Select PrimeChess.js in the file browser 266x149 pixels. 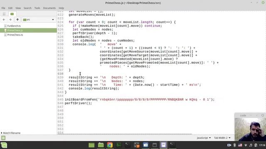tap(28, 30)
